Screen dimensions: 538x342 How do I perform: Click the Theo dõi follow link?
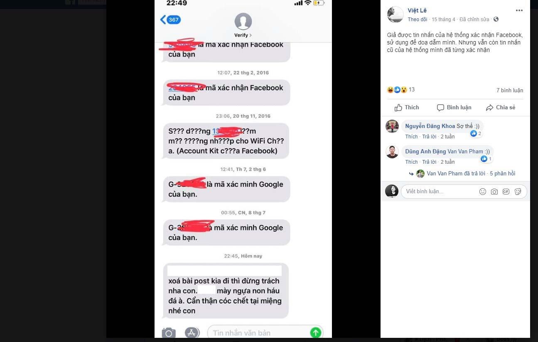pyautogui.click(x=417, y=20)
